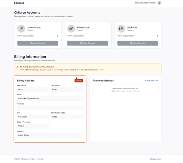Click the 'Children Accounts' heading
Viewport: 183px width, 163px height.
pos(27,13)
